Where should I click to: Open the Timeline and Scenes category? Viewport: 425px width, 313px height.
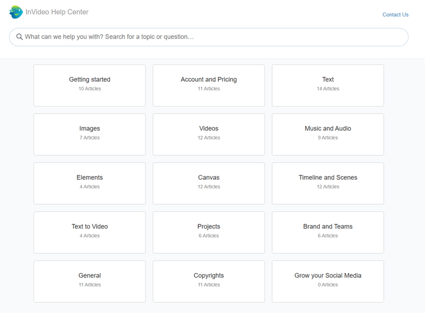(328, 184)
